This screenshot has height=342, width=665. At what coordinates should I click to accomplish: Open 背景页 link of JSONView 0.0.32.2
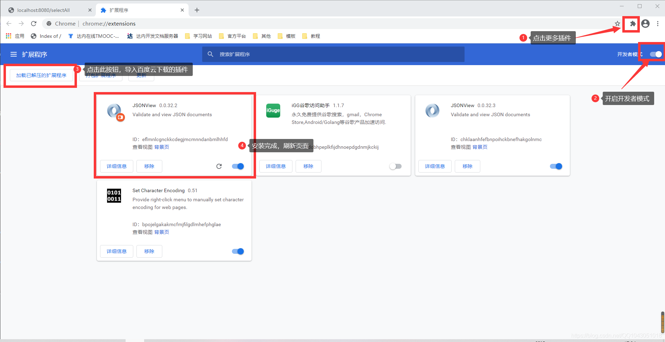point(162,147)
